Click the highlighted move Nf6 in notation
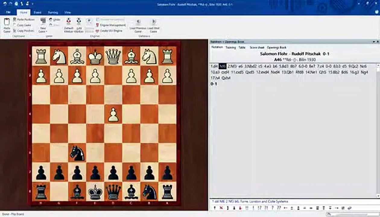Screen dimensions: 380x217 (222, 66)
